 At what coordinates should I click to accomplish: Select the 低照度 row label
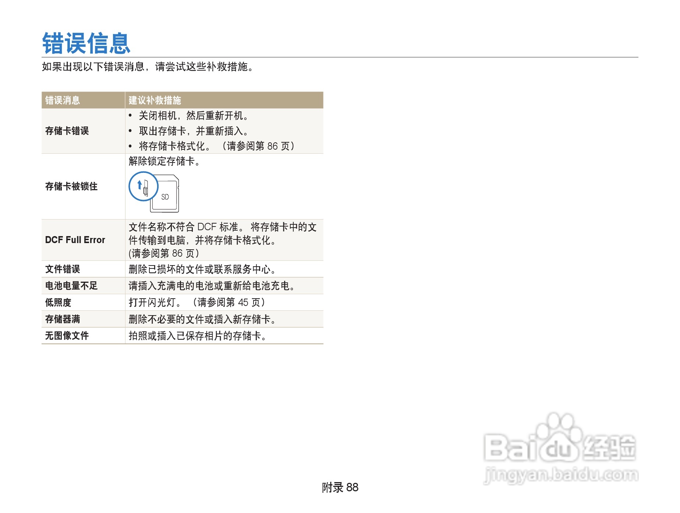coord(58,303)
